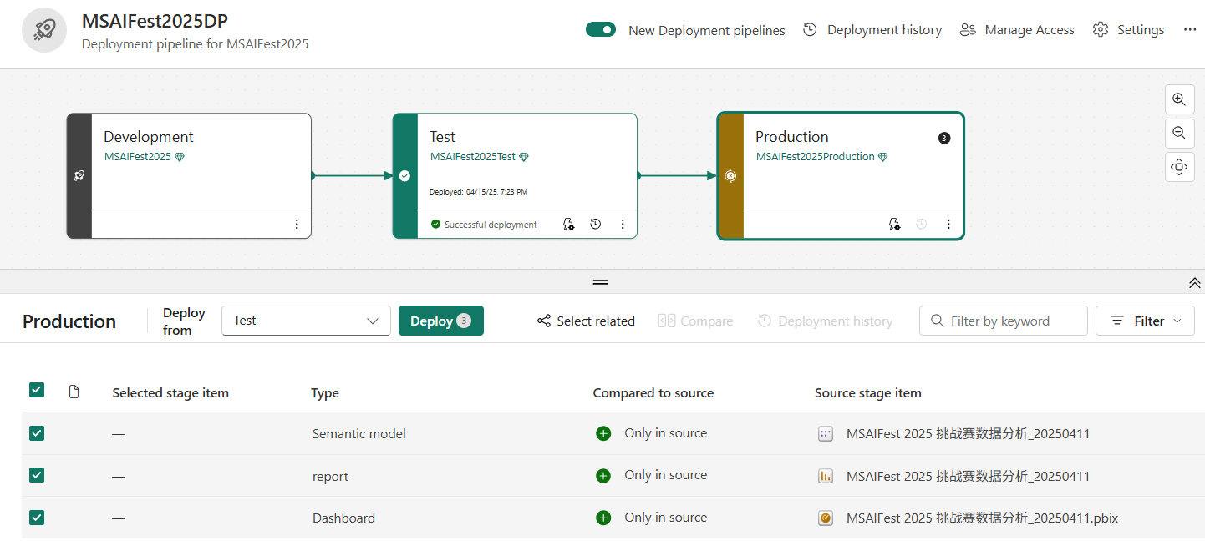Open MSAIFest2025 workspace link
The height and width of the screenshot is (546, 1205).
[x=138, y=157]
